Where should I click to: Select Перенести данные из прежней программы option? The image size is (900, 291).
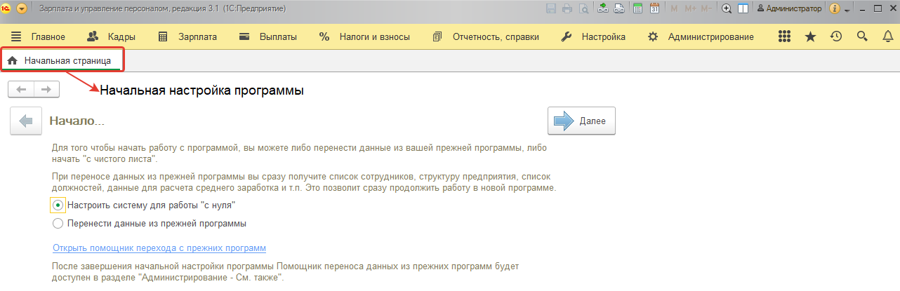150,224
